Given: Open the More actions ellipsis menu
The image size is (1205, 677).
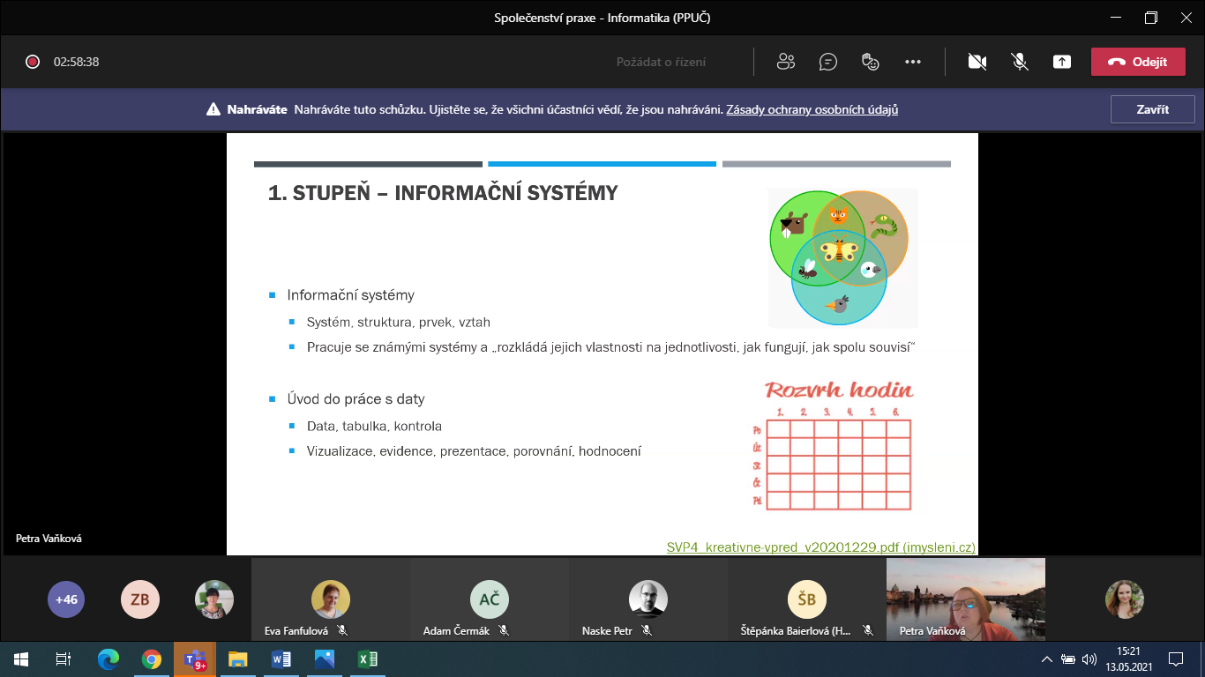Looking at the screenshot, I should (912, 62).
